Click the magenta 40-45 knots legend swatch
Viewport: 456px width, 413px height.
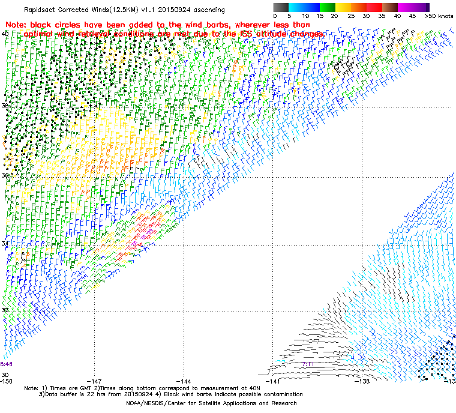pos(406,8)
